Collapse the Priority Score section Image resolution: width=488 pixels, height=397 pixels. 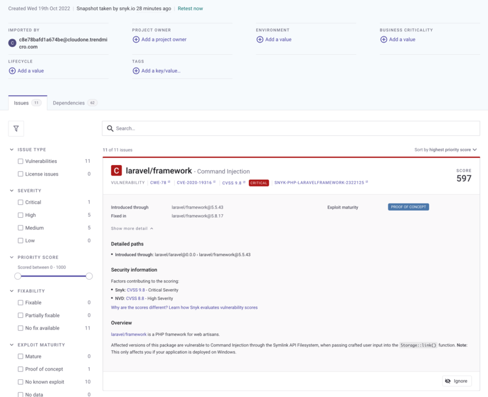(12, 257)
